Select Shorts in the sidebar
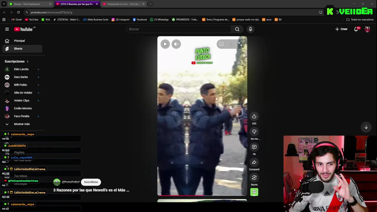 coord(22,49)
